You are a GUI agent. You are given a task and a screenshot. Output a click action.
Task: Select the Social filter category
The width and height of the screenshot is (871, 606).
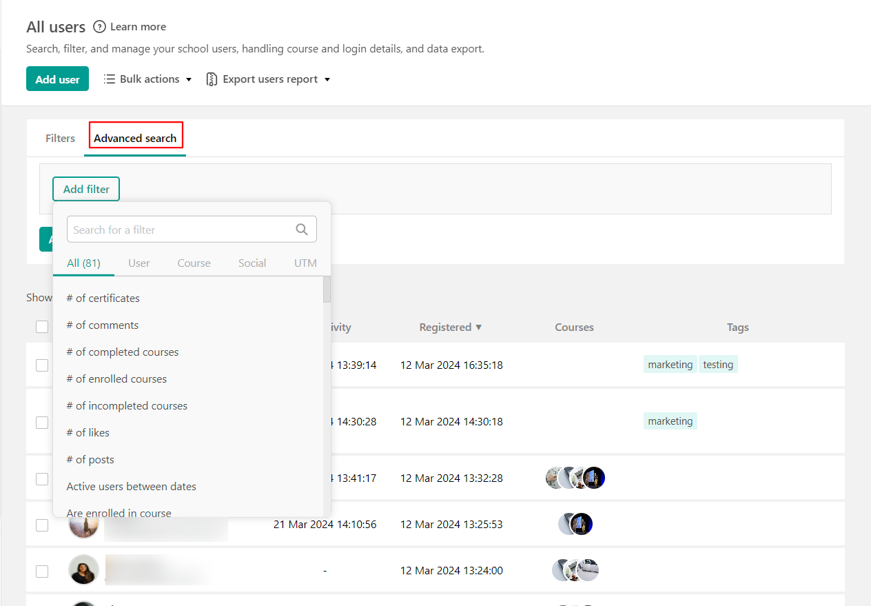click(252, 263)
